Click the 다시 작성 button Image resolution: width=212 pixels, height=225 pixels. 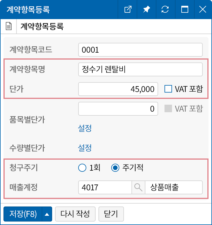coord(76,214)
